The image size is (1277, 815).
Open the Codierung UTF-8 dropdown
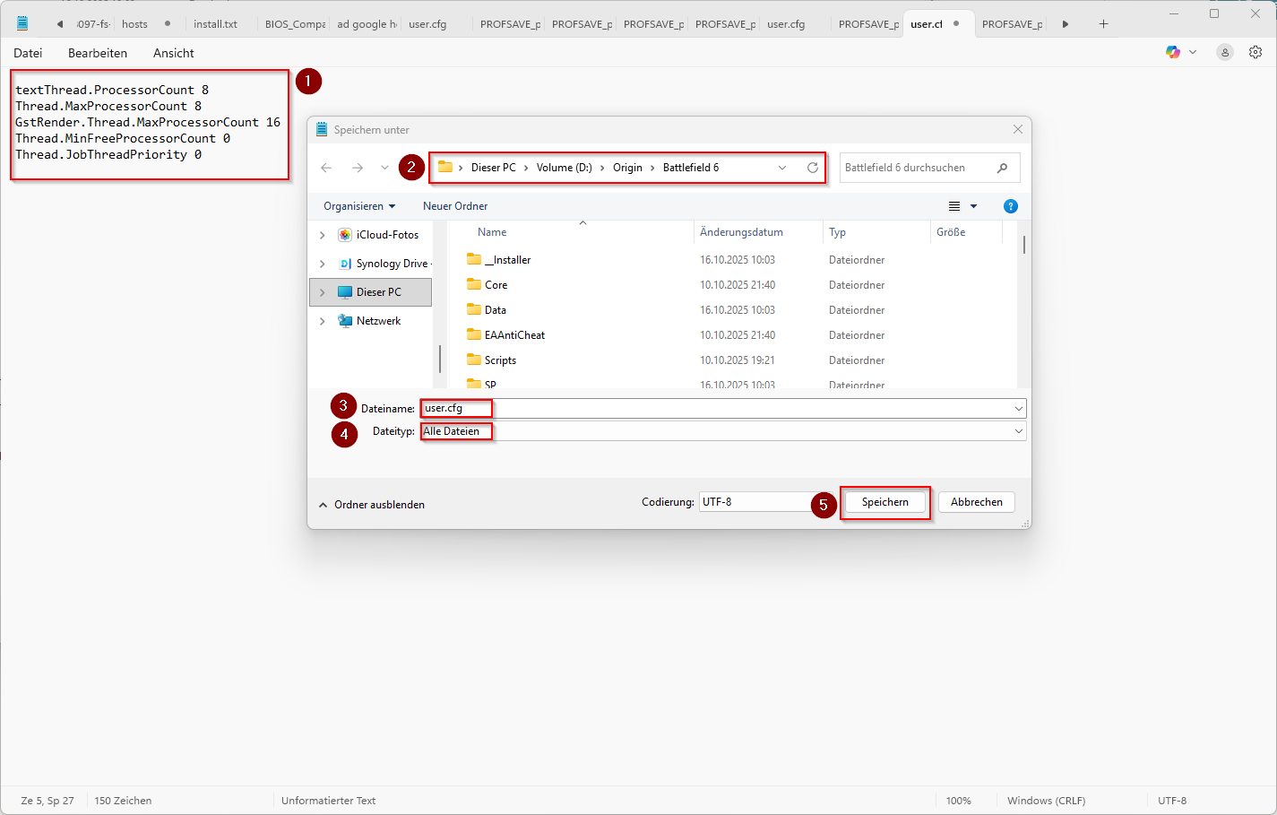click(757, 502)
